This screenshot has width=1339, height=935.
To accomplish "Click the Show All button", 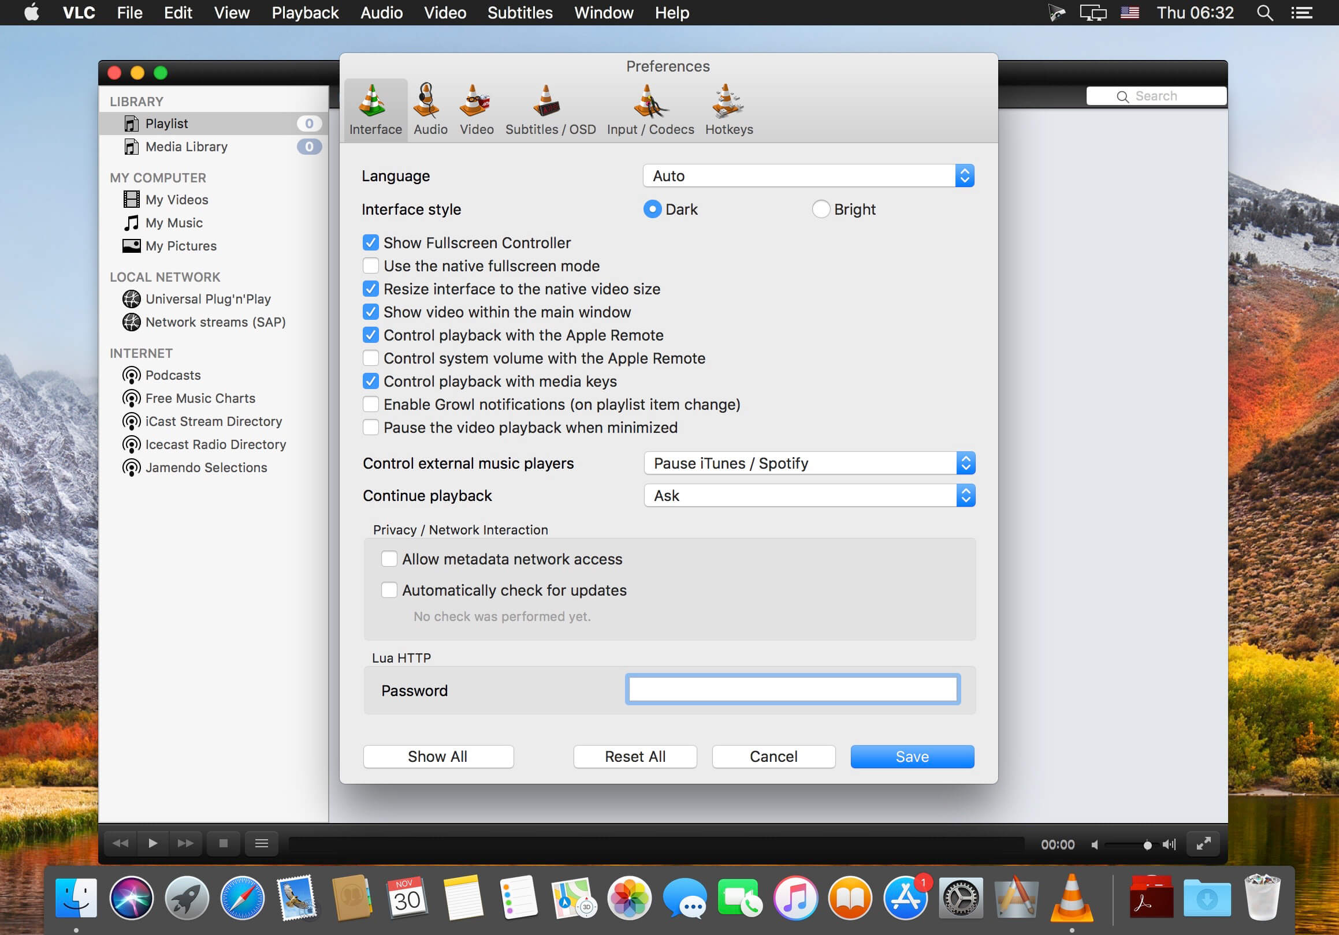I will pyautogui.click(x=437, y=756).
